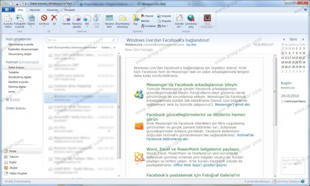Click Çevrimdışı çalış work offline

191,21
